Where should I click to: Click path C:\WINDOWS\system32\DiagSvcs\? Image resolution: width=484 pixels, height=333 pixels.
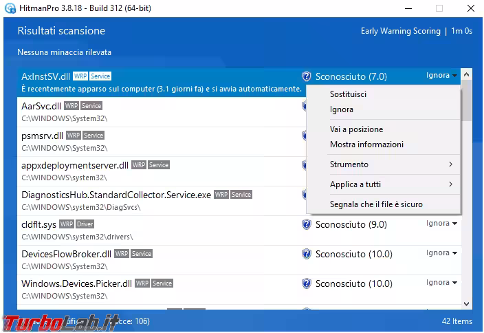(81, 207)
